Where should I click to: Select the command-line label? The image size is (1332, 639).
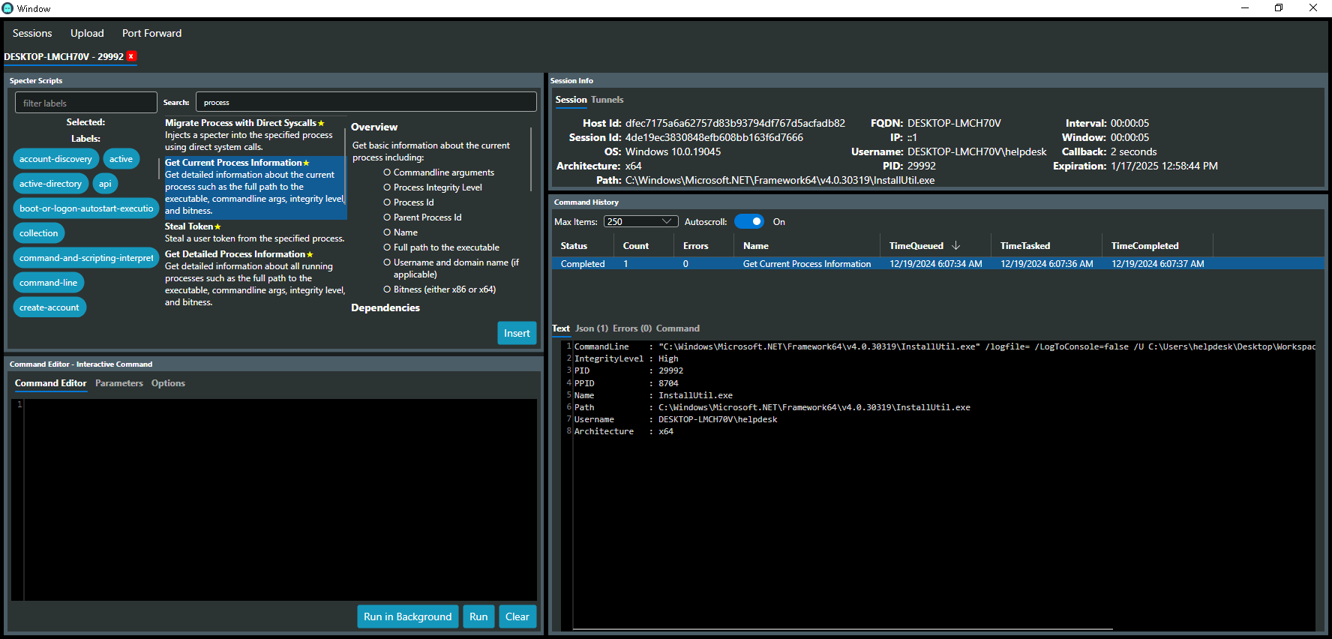[x=49, y=283]
